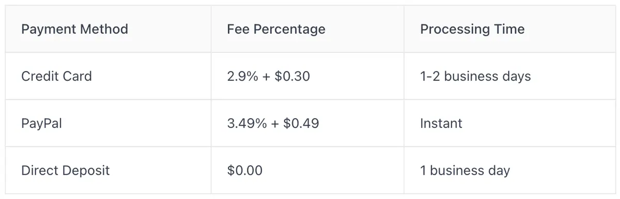The width and height of the screenshot is (620, 199).
Task: Select the Direct Deposit cell
Action: coord(108,170)
